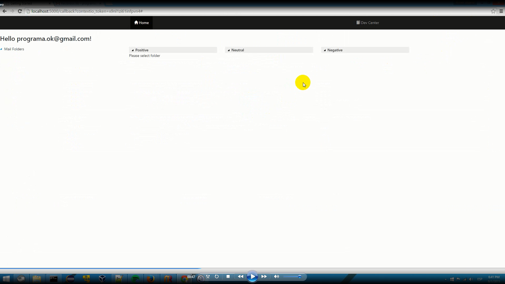Toggle repeat in the media player
The height and width of the screenshot is (284, 505).
217,276
